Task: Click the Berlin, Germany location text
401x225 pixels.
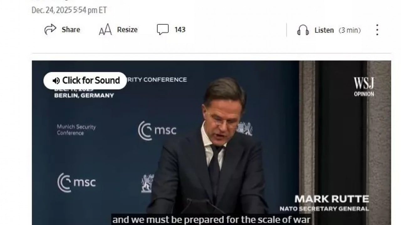Action: click(84, 96)
